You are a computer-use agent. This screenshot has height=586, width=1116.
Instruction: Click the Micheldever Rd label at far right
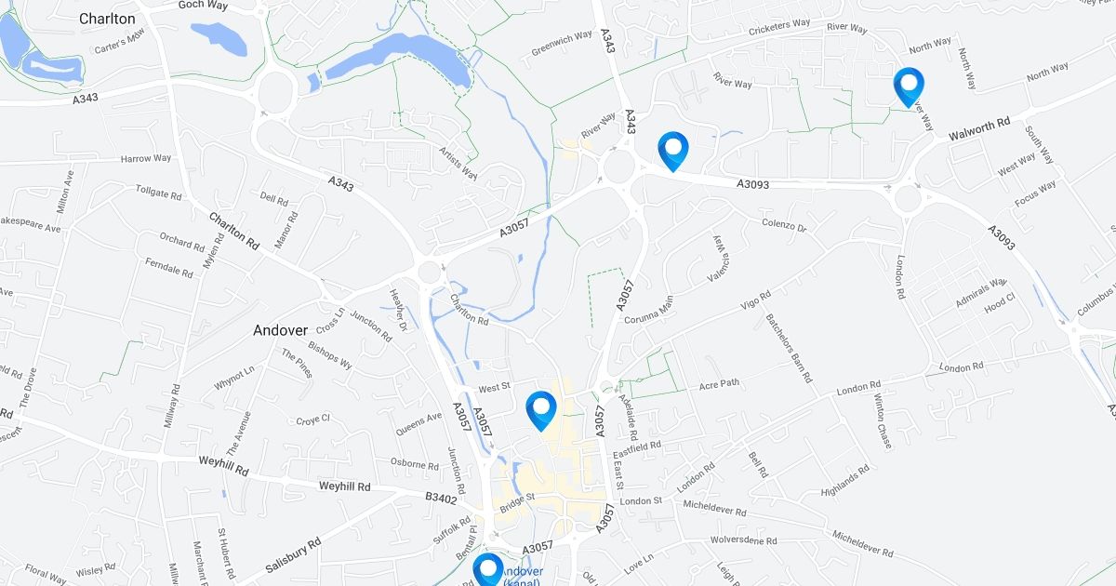click(863, 546)
